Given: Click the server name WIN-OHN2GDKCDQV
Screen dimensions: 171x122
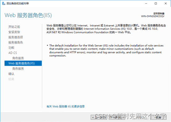Looking at the screenshot, I should 153,16.
